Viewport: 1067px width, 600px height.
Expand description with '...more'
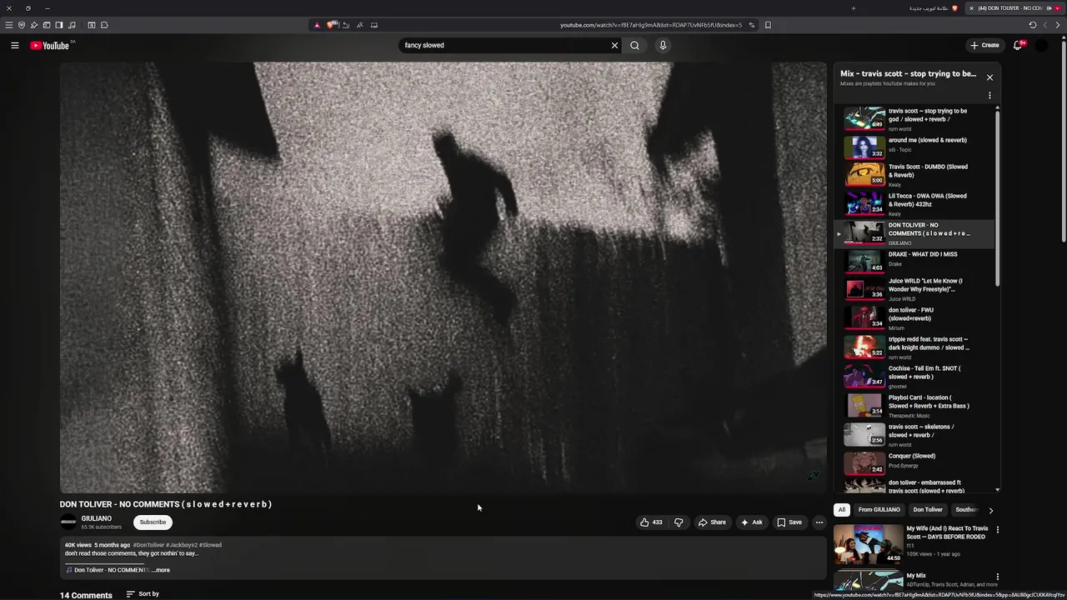pos(161,570)
